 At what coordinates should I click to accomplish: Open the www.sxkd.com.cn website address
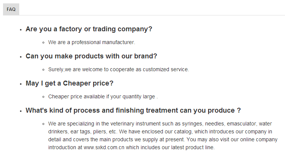104,147
